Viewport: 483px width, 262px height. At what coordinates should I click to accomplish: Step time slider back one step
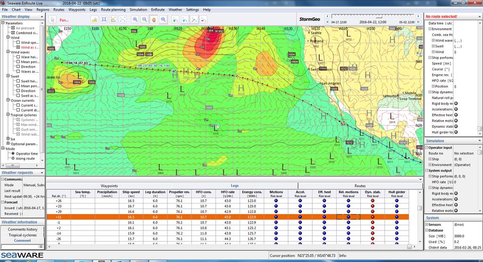point(327,16)
